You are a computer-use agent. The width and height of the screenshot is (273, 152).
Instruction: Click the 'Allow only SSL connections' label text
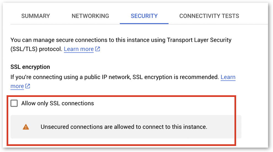(58, 103)
